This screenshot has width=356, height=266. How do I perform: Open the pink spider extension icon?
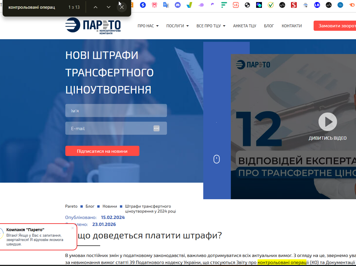tap(154, 5)
